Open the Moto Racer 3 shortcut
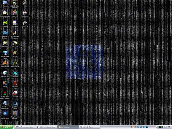Screen dimensions: 172x129 pos(25,14)
